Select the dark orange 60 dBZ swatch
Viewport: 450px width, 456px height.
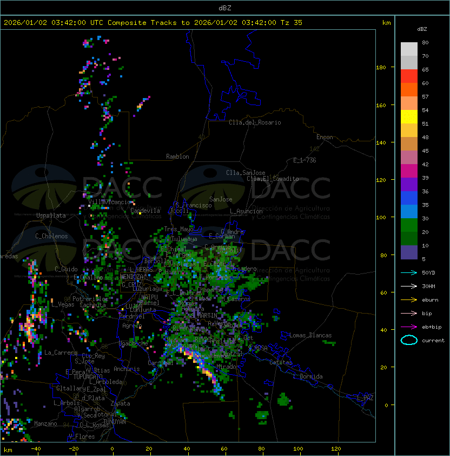pos(409,89)
